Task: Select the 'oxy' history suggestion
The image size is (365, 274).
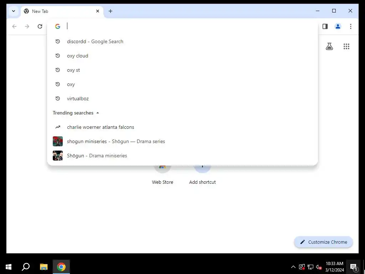Action: (182, 84)
